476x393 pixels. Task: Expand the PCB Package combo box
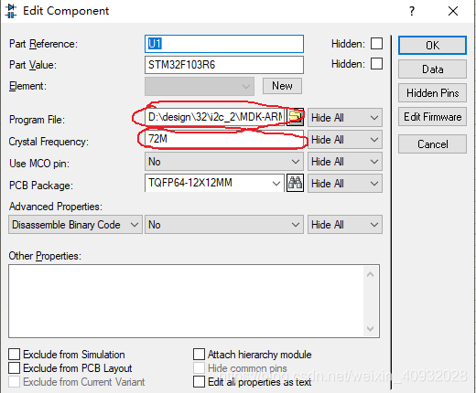click(x=214, y=183)
